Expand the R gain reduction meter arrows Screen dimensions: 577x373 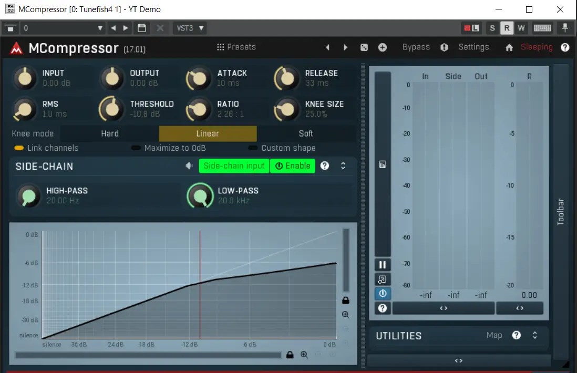pos(520,308)
